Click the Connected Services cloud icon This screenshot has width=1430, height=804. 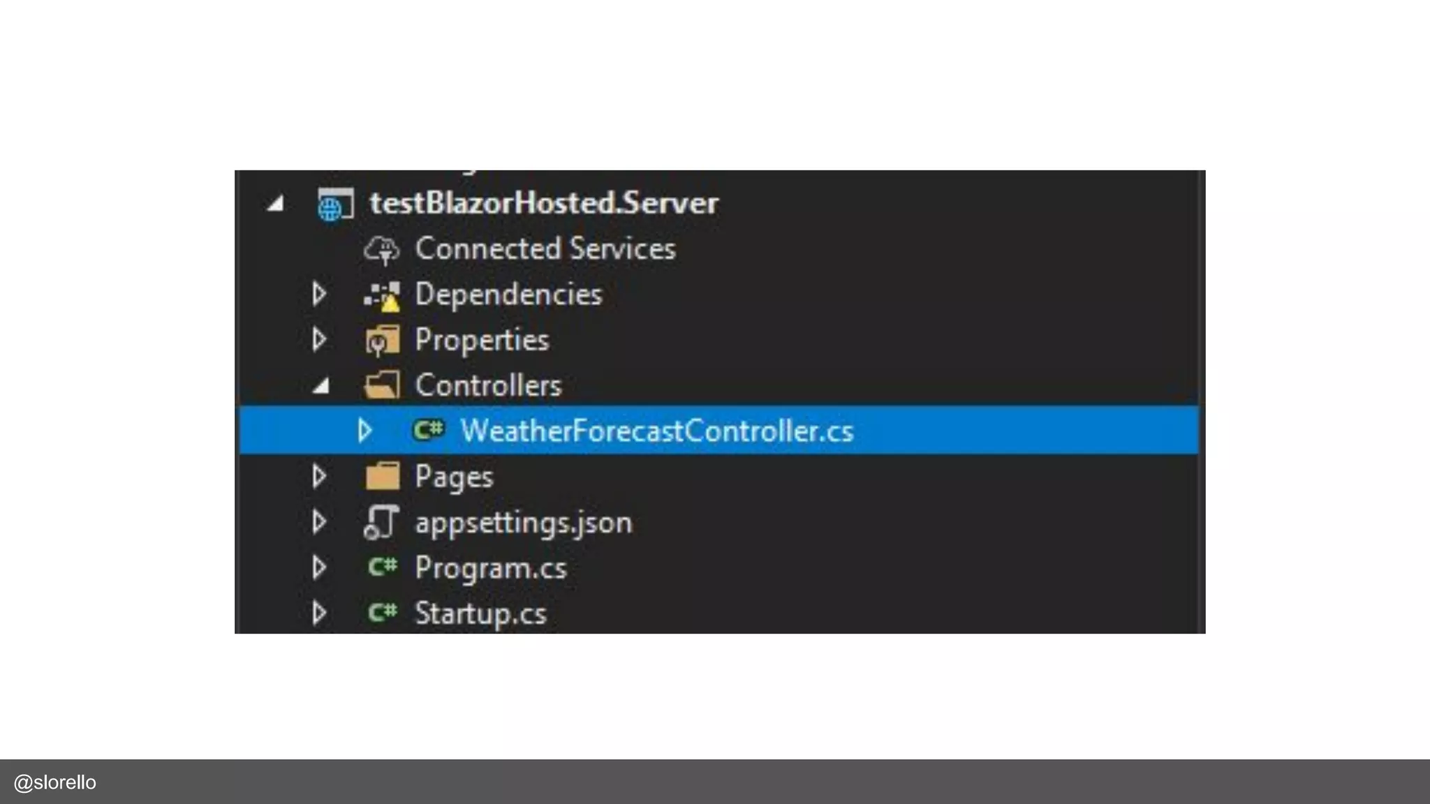click(381, 250)
